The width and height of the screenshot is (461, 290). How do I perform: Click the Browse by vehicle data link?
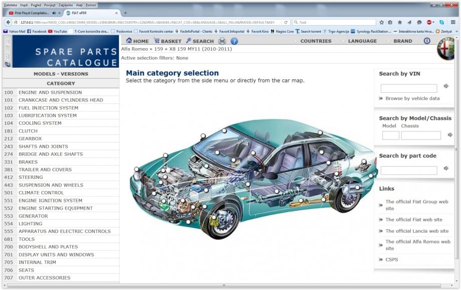point(412,98)
